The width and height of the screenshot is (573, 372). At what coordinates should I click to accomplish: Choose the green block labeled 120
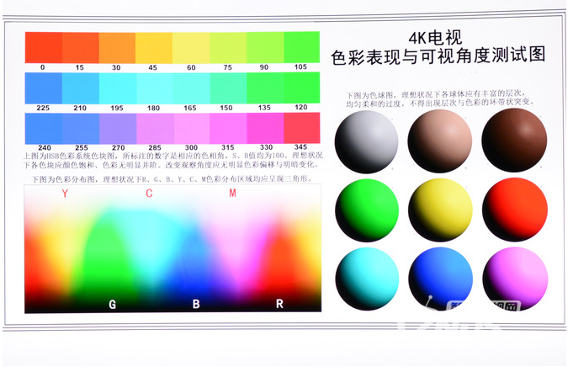[x=301, y=88]
